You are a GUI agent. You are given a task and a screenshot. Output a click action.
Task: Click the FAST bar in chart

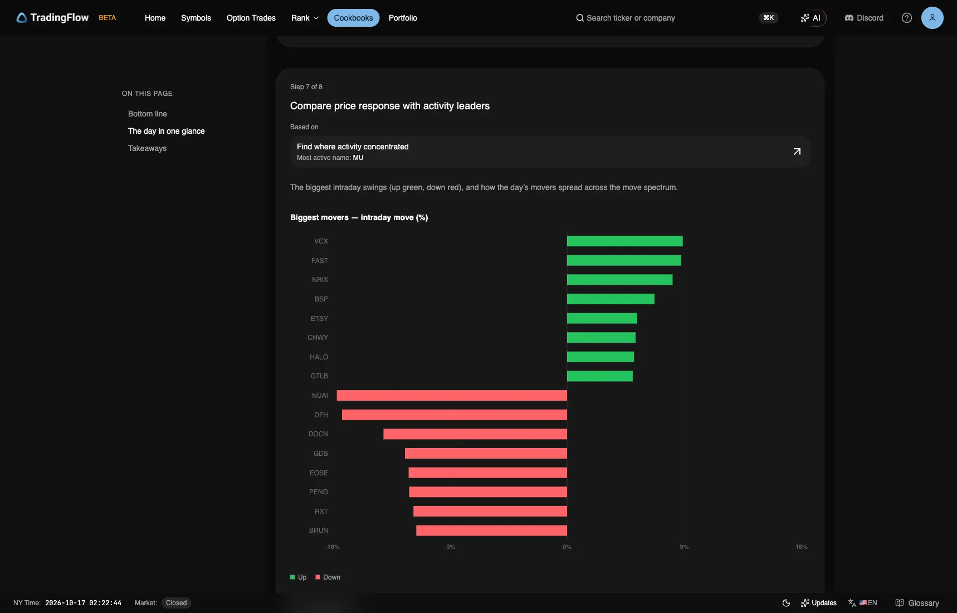(x=624, y=260)
